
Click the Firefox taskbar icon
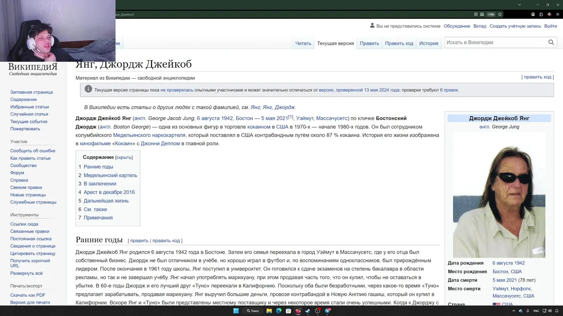click(298, 311)
